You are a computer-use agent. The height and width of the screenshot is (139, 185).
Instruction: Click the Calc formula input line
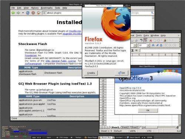pyautogui.click(x=160, y=50)
